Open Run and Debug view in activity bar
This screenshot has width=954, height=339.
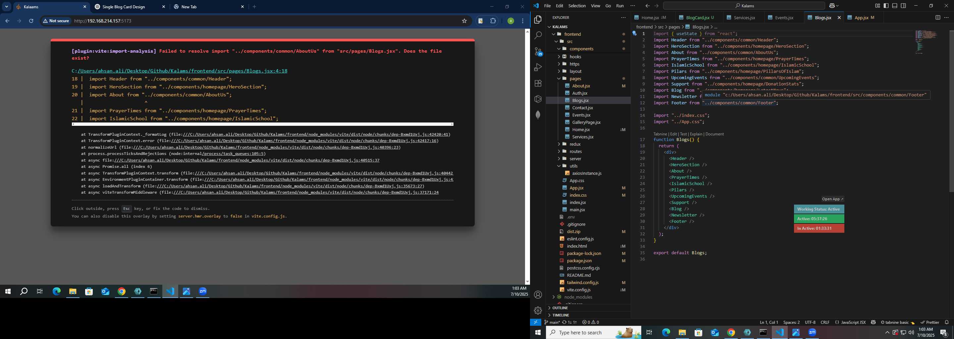[538, 67]
